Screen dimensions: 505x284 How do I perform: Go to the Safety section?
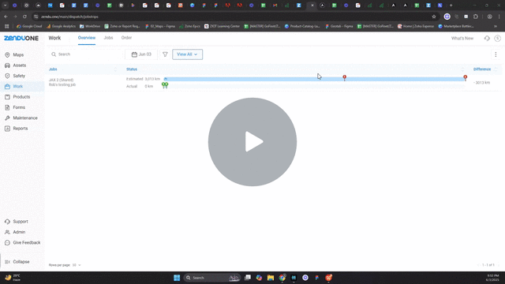coord(19,76)
